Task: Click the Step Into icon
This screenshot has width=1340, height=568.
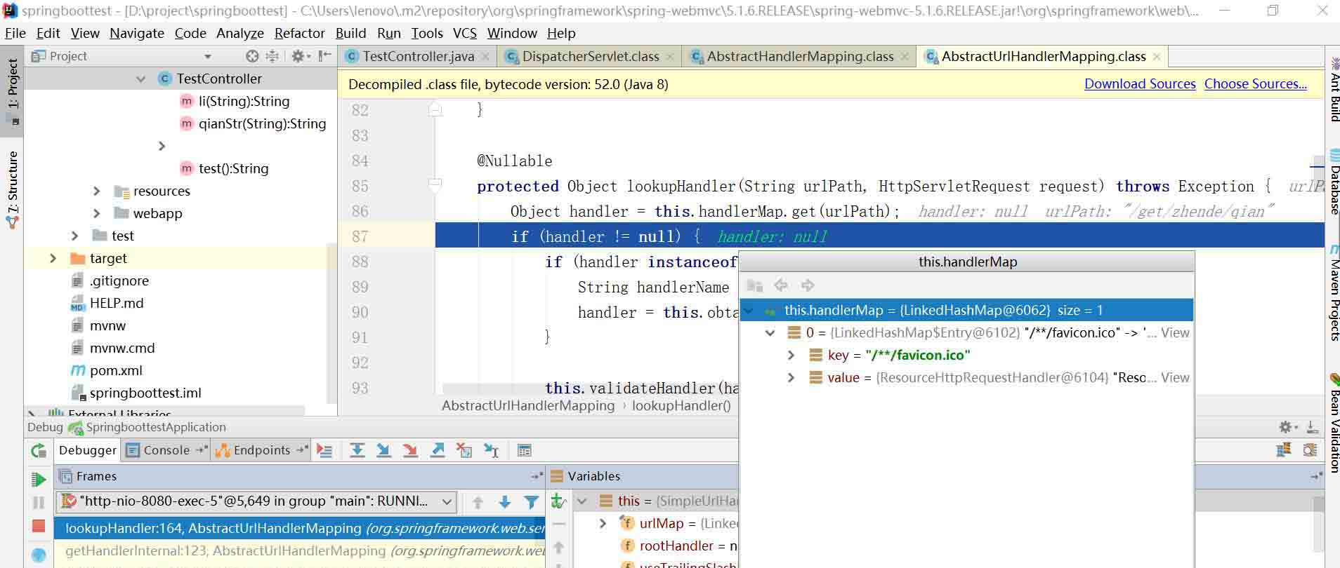Action: pos(383,450)
